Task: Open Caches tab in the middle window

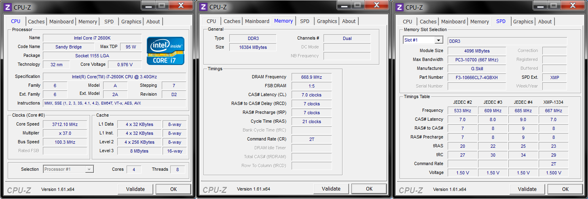Action: [232, 21]
